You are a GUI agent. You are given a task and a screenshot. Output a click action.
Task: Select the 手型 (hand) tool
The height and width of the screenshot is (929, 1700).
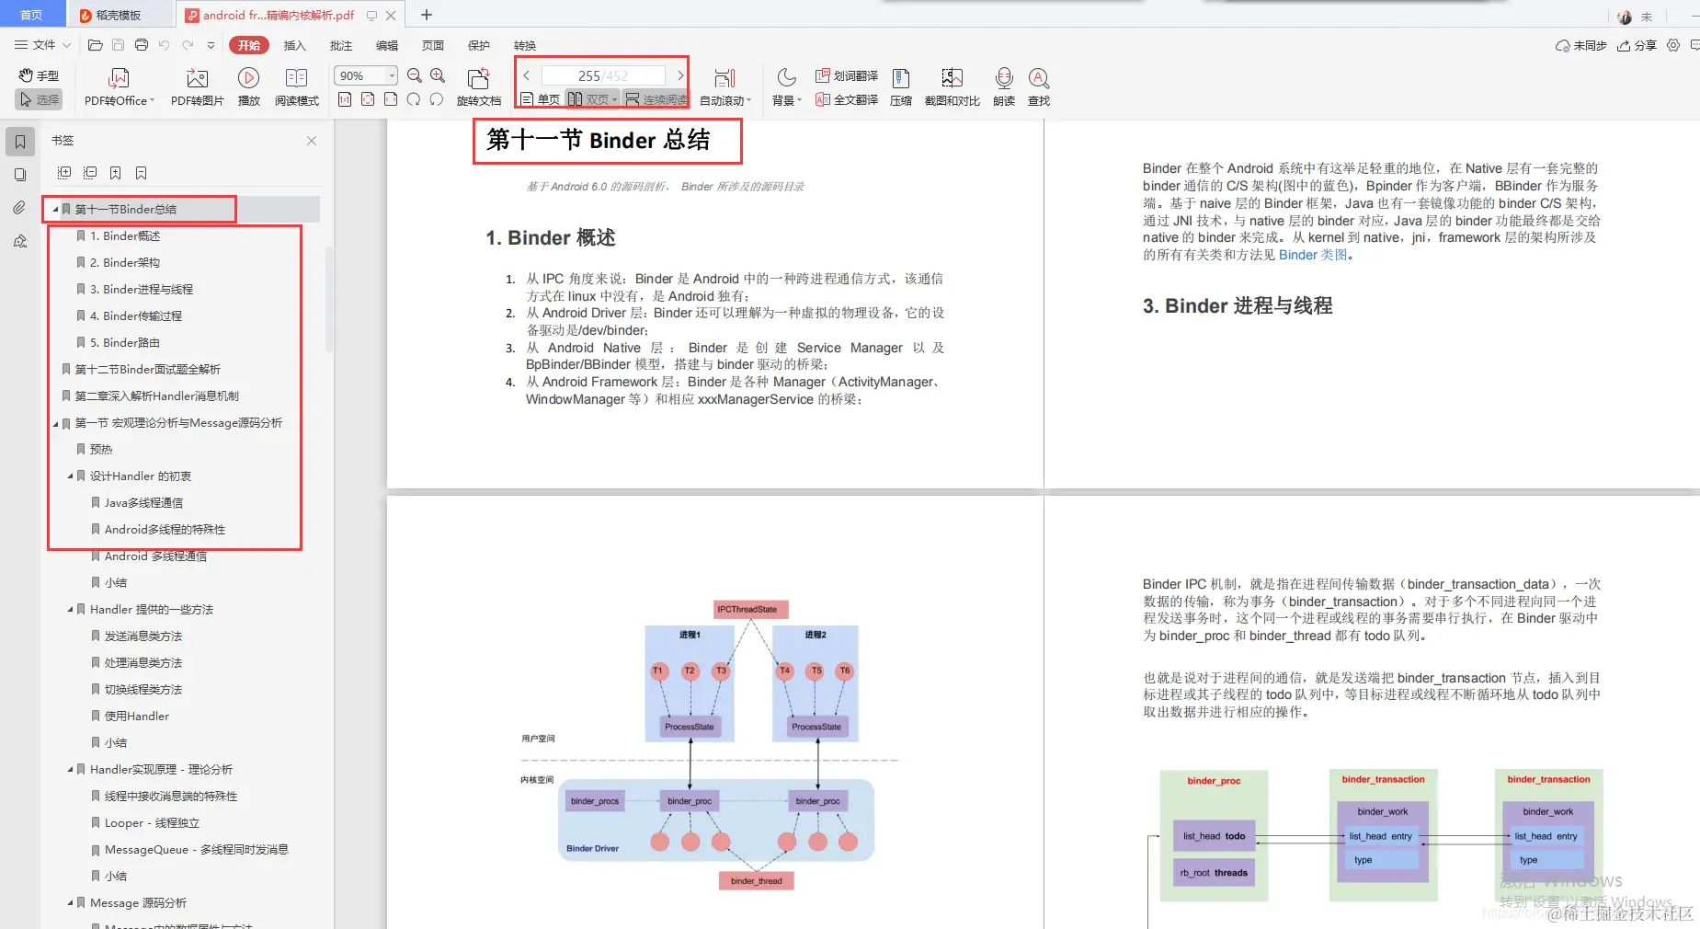[x=38, y=76]
